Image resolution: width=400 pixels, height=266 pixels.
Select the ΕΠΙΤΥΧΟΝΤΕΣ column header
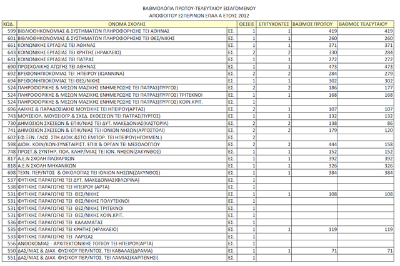coord(274,22)
